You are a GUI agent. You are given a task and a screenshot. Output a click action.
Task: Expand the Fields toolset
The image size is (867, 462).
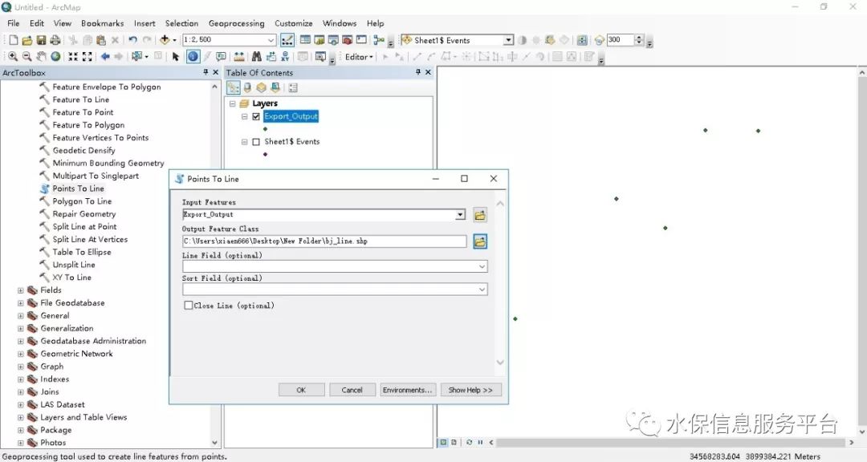20,290
